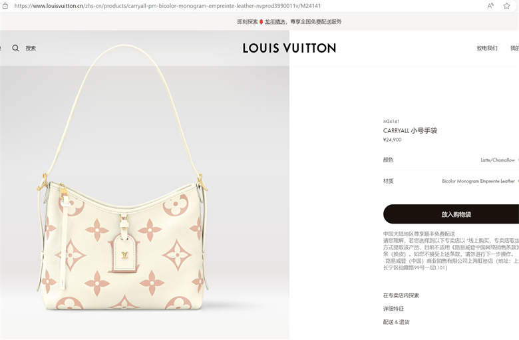Click the URL in the address bar
Image resolution: width=519 pixels, height=340 pixels.
click(x=168, y=5)
